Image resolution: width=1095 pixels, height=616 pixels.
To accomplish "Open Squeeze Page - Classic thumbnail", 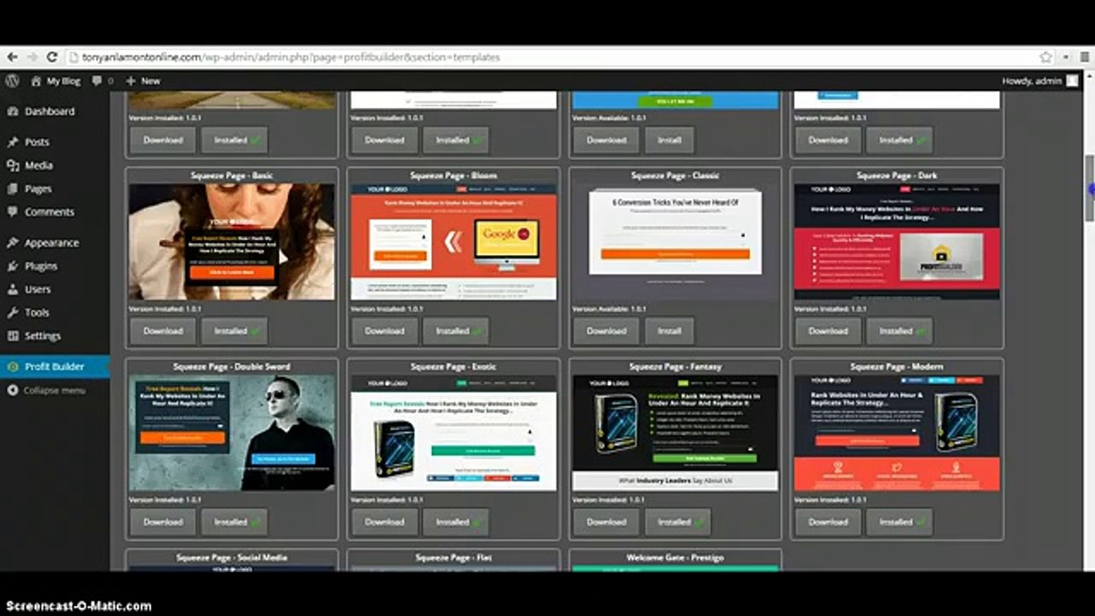I will click(x=675, y=241).
